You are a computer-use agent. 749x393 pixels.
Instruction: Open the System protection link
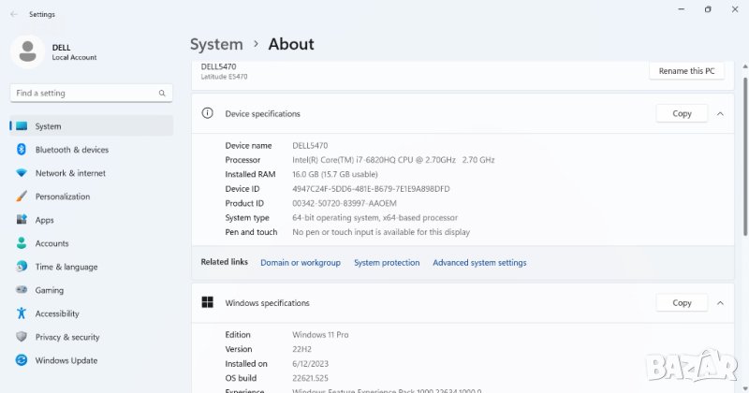(x=387, y=263)
